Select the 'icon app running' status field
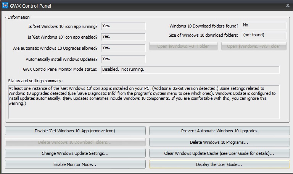Viewport: 293px width, 174px height. click(x=123, y=26)
